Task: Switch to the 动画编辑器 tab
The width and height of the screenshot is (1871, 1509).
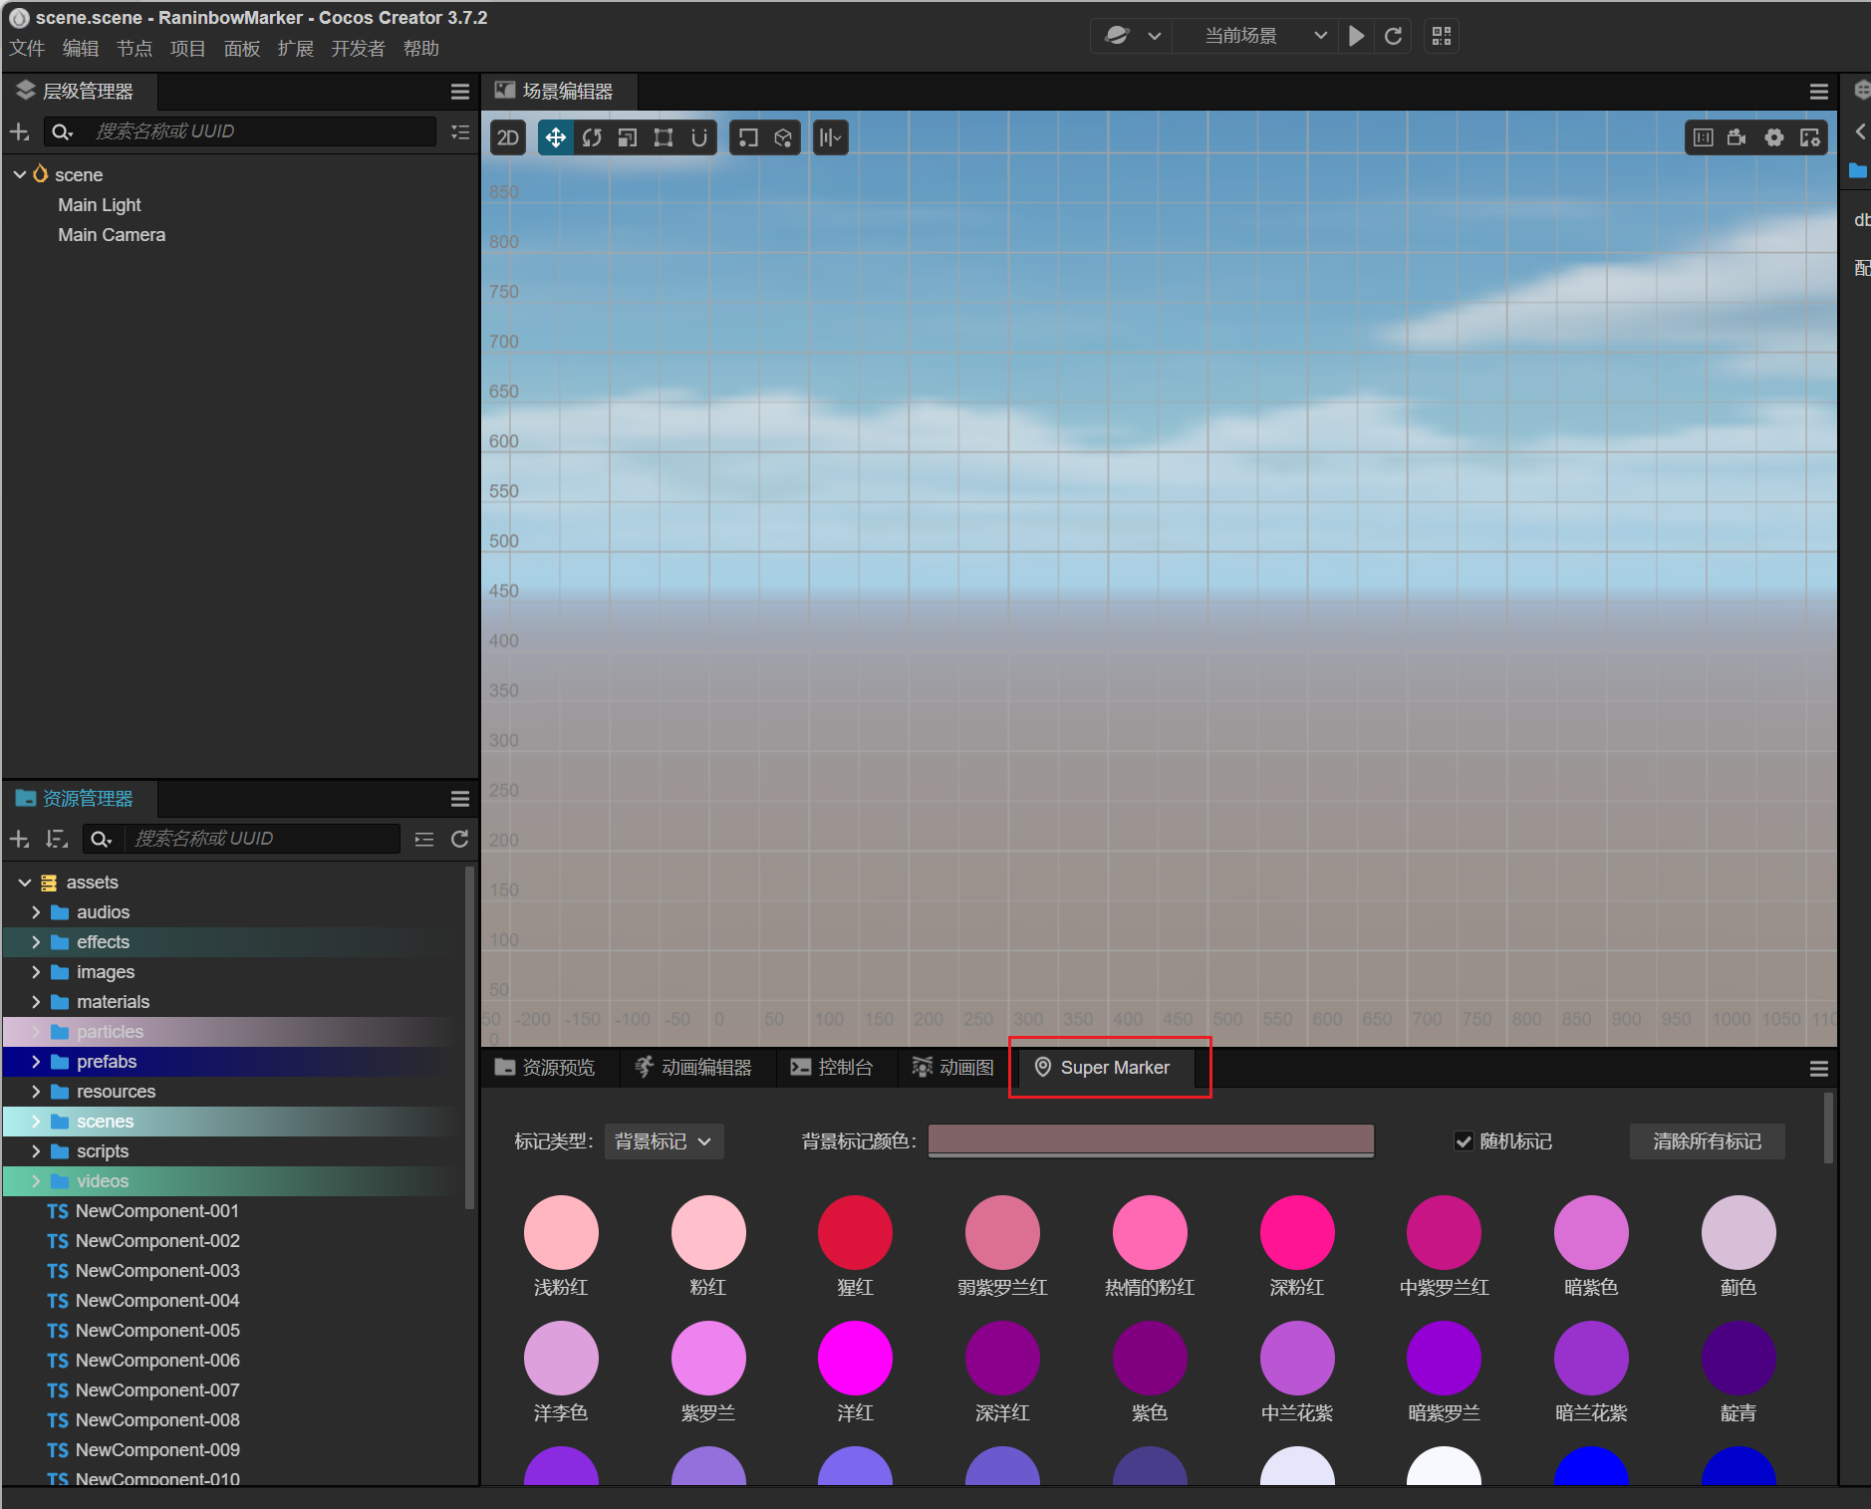Action: coord(693,1068)
